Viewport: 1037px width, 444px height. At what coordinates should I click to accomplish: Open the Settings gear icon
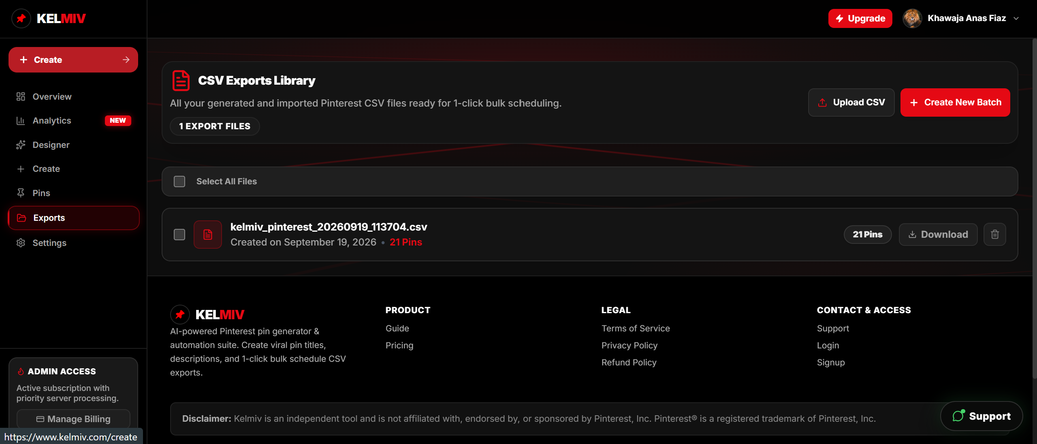(x=21, y=243)
